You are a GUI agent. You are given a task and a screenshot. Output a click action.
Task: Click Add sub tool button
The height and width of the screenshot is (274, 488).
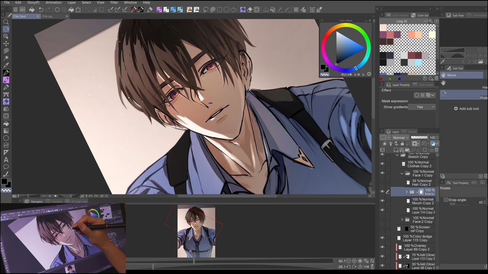click(466, 108)
